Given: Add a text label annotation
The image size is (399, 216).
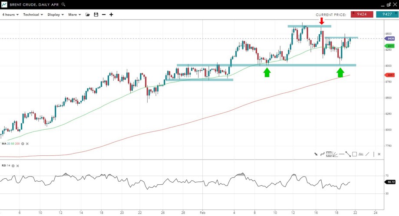Looking at the screenshot, I should (x=361, y=154).
